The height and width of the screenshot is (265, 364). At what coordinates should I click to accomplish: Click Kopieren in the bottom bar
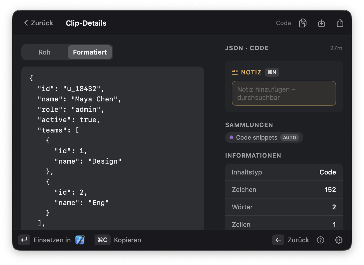(127, 240)
